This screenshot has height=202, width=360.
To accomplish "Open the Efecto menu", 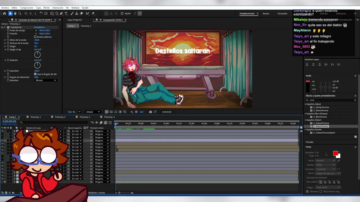I will [x=46, y=8].
